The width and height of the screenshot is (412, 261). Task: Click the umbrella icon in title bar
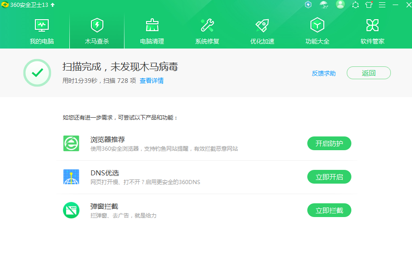point(324,5)
